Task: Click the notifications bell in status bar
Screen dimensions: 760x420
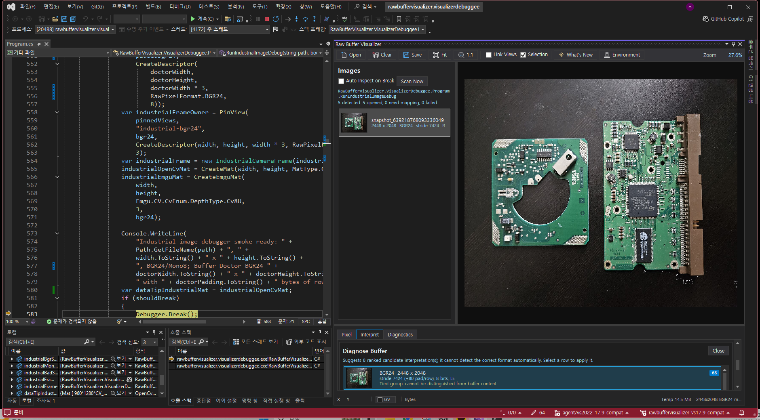Action: 742,413
